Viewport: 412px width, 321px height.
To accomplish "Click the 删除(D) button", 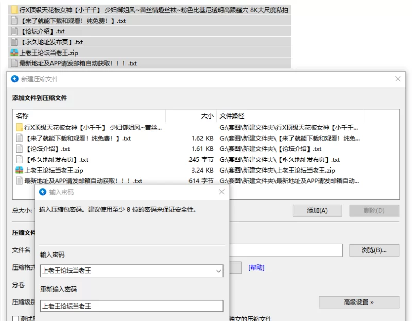I will click(x=374, y=211).
